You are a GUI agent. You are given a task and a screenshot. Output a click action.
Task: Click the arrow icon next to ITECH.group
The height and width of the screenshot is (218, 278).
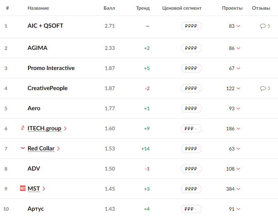[65, 129]
